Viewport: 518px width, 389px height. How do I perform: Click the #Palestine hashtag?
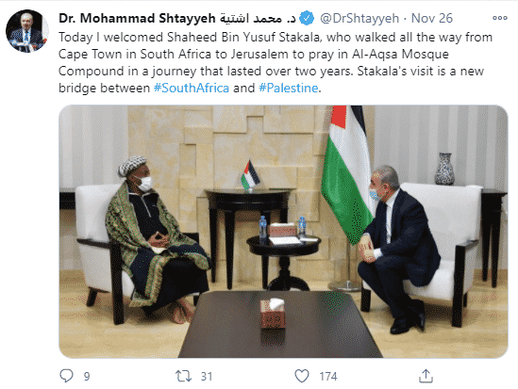click(289, 88)
